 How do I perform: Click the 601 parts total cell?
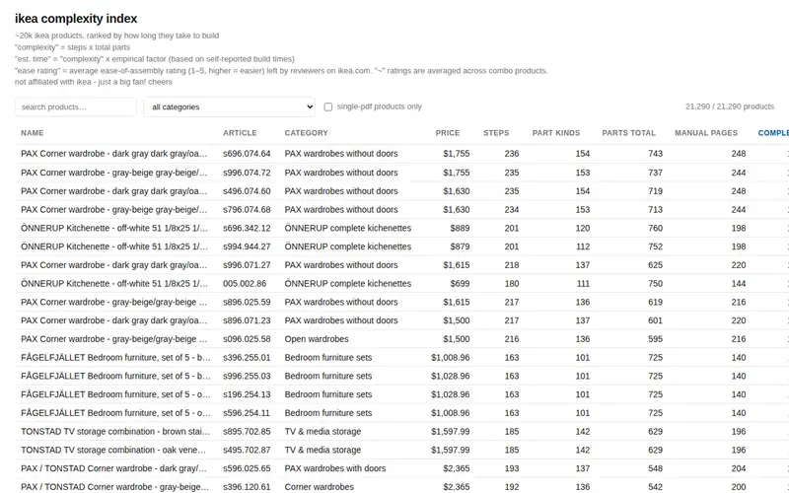tap(655, 320)
